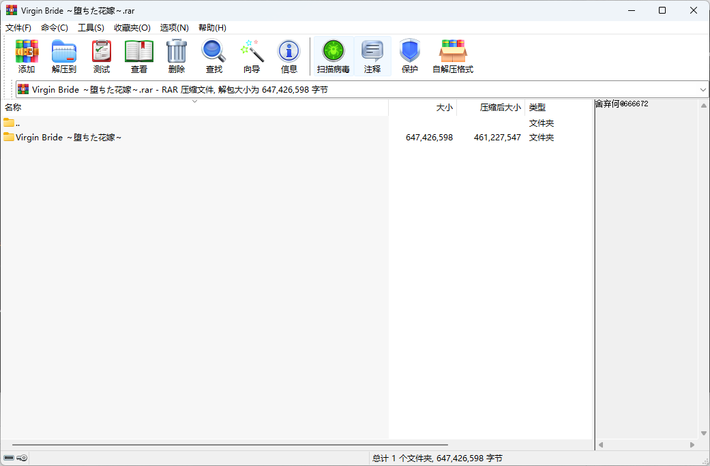The width and height of the screenshot is (710, 466).
Task: Go up via the ".." parent folder
Action: tap(18, 123)
